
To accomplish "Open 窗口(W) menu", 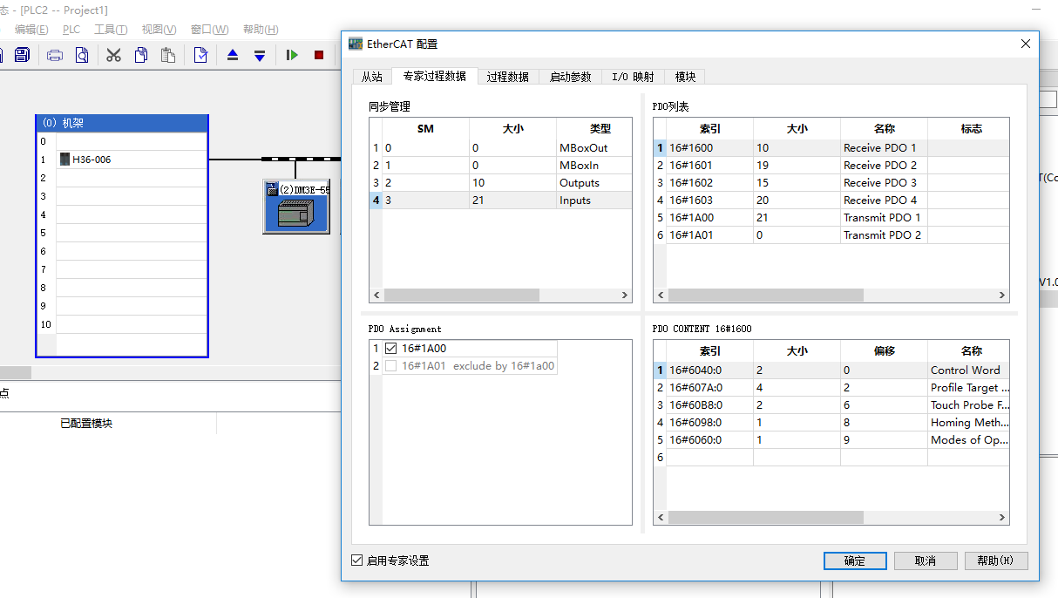I will tap(209, 30).
